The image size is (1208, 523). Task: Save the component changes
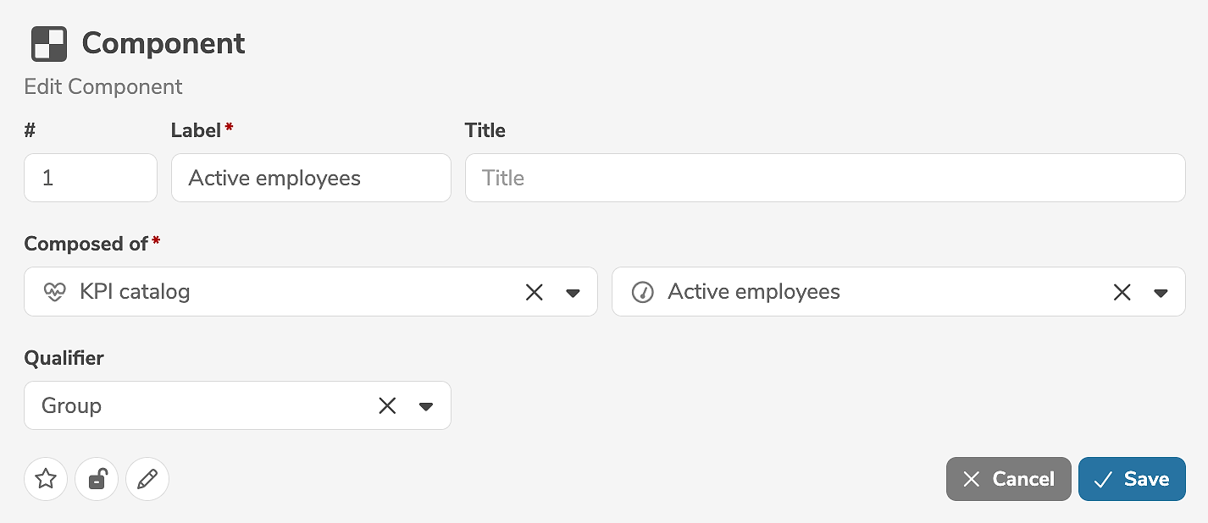pyautogui.click(x=1132, y=479)
